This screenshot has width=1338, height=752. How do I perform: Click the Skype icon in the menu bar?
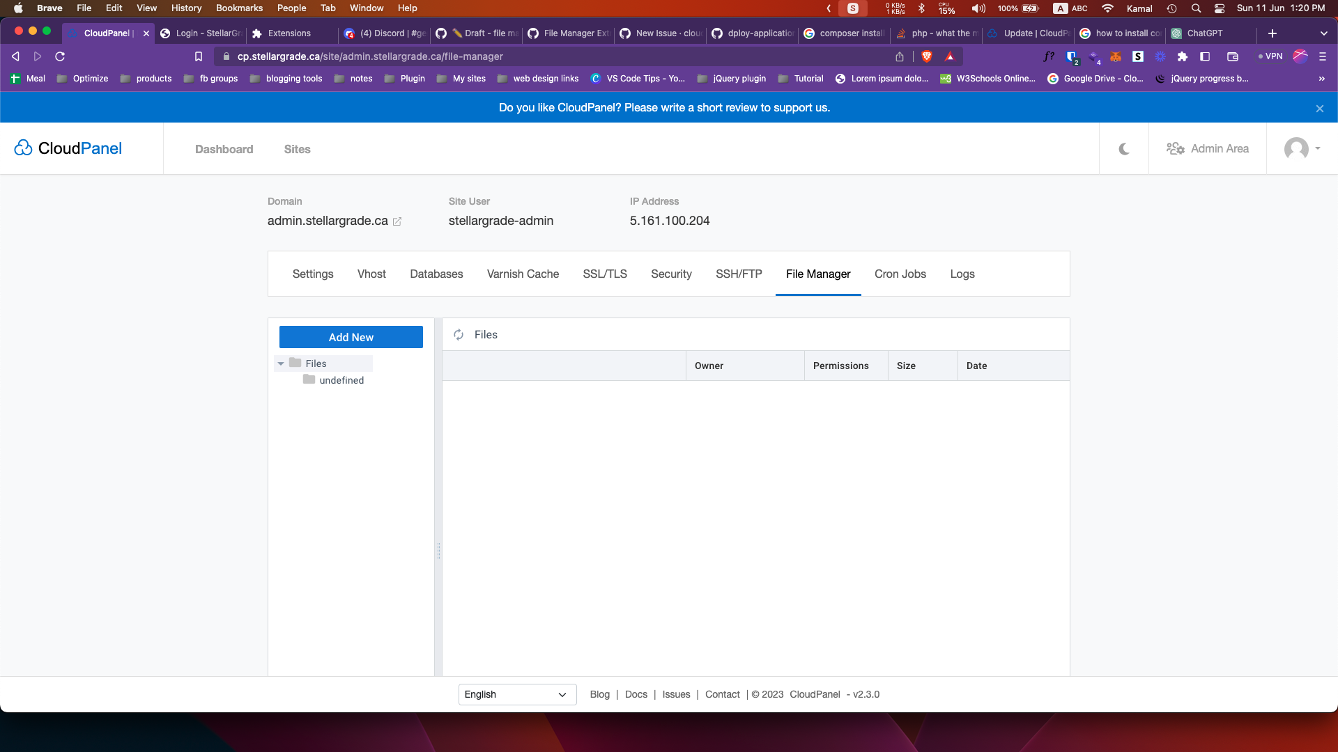click(853, 8)
